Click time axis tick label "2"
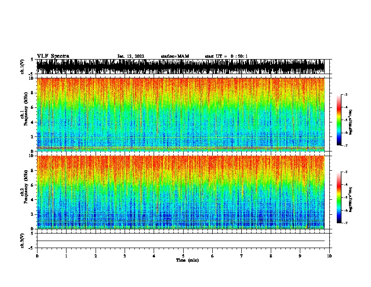Viewport: 371px width, 287px height. click(x=96, y=256)
